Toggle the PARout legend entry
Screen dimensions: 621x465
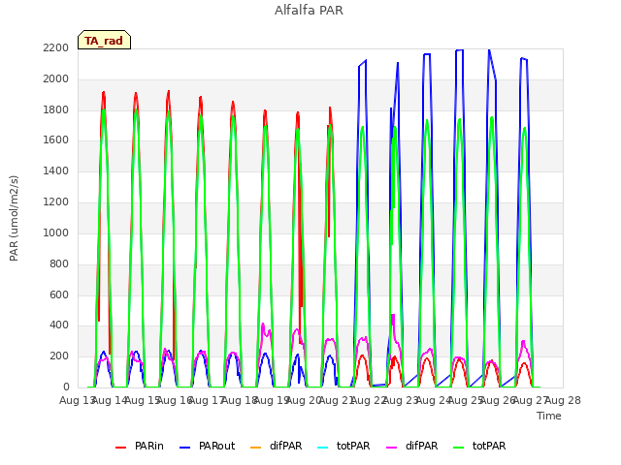[x=207, y=446]
